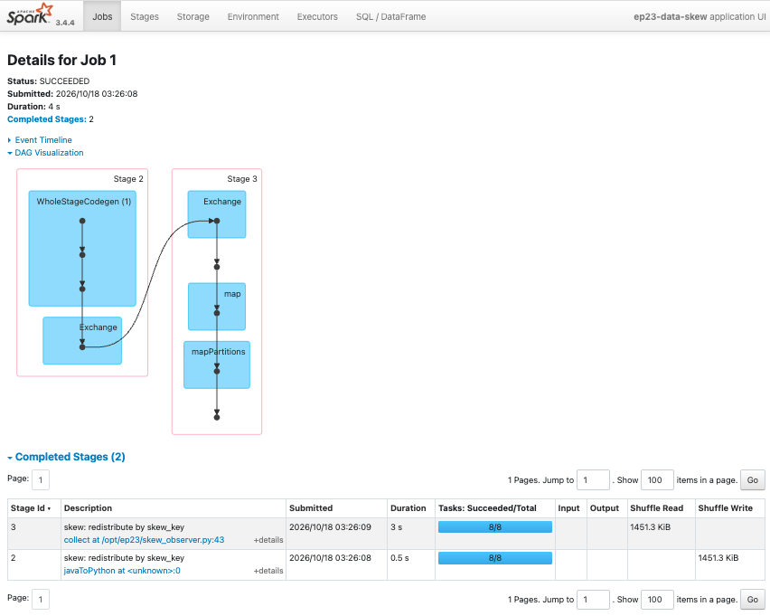Click the Exchange node in Stage 2
The height and width of the screenshot is (616, 770).
point(82,340)
